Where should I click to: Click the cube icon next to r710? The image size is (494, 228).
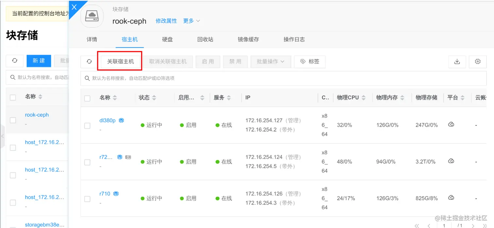[116, 194]
